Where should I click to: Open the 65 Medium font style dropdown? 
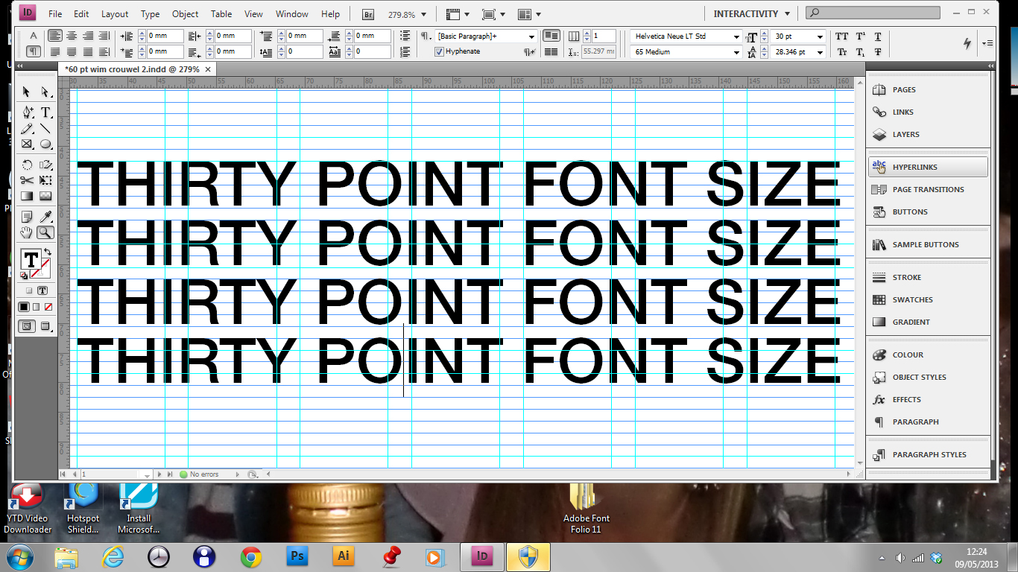pyautogui.click(x=737, y=51)
